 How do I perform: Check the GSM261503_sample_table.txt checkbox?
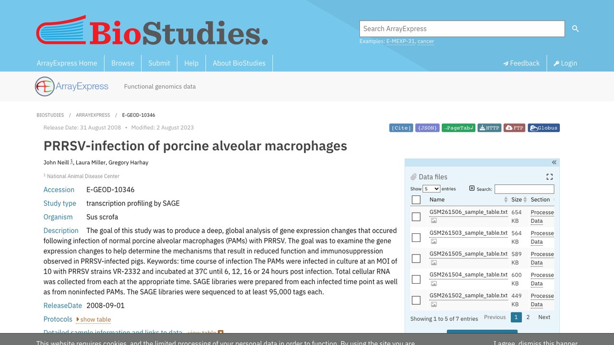tap(416, 238)
